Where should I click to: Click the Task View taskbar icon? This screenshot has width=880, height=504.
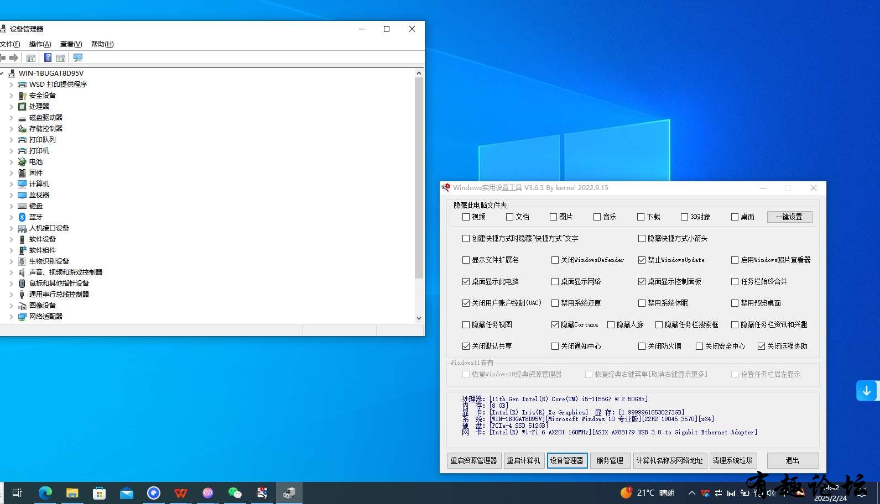17,492
